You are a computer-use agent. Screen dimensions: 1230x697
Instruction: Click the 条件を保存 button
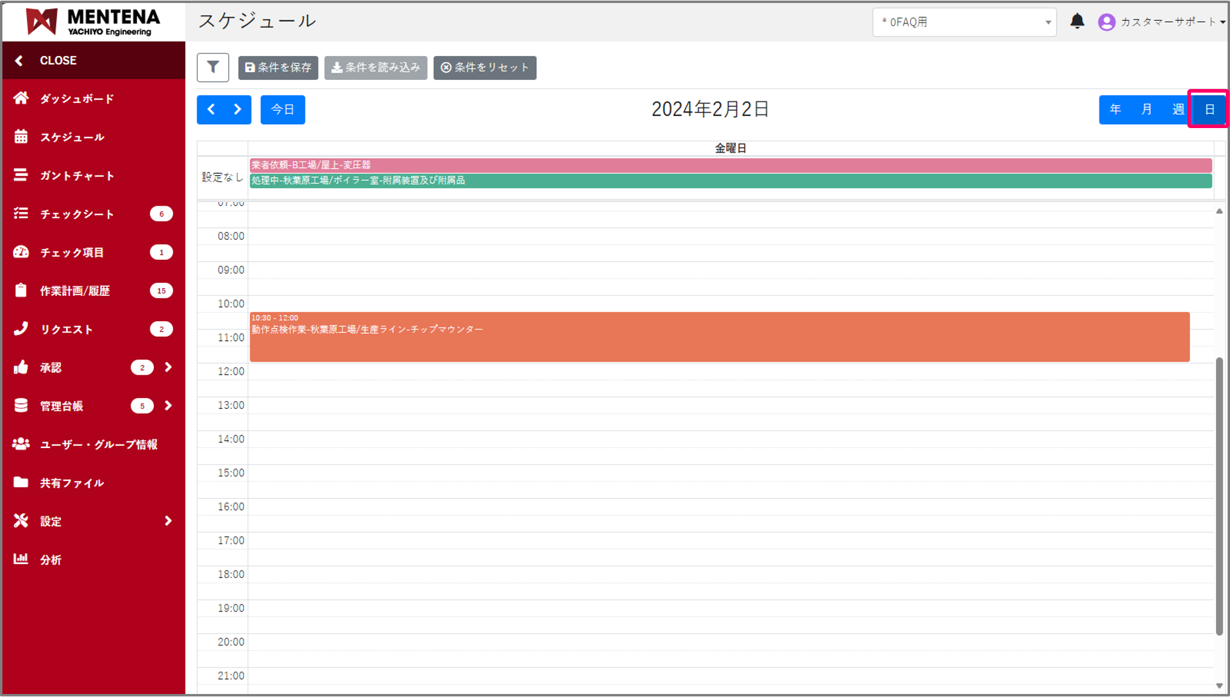pyautogui.click(x=278, y=67)
